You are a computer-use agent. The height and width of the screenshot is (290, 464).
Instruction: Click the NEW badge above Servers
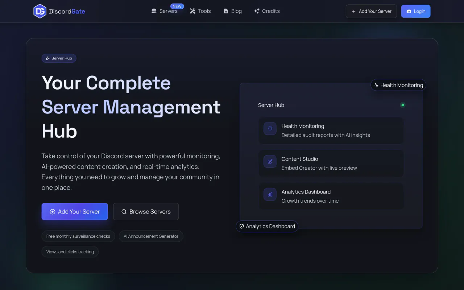pyautogui.click(x=177, y=7)
